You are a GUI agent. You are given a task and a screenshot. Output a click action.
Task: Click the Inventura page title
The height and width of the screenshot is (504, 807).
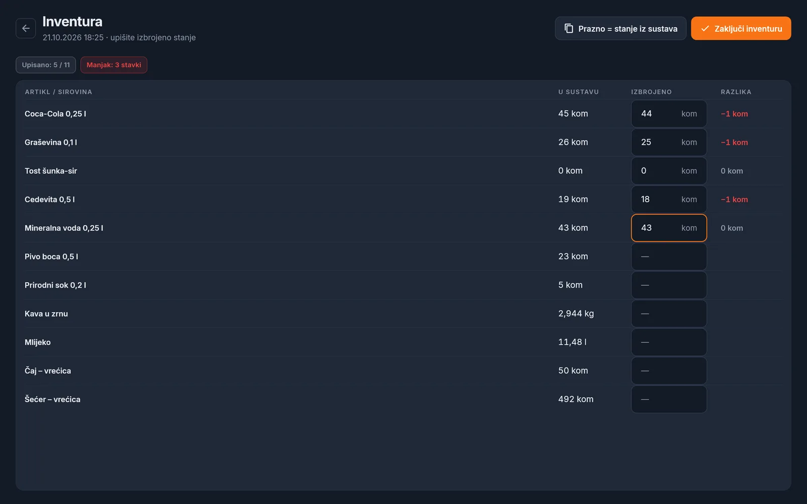pyautogui.click(x=72, y=22)
